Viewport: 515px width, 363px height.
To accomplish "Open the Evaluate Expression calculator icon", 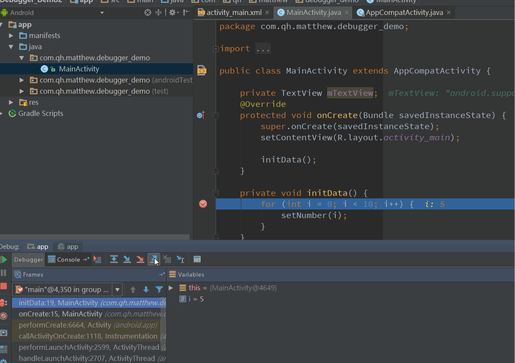I will pos(197,259).
